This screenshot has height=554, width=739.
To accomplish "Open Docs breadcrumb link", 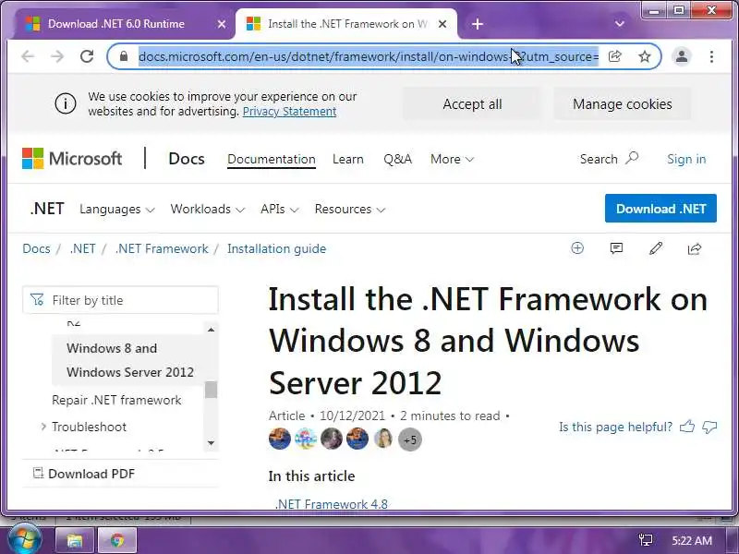I will [36, 248].
